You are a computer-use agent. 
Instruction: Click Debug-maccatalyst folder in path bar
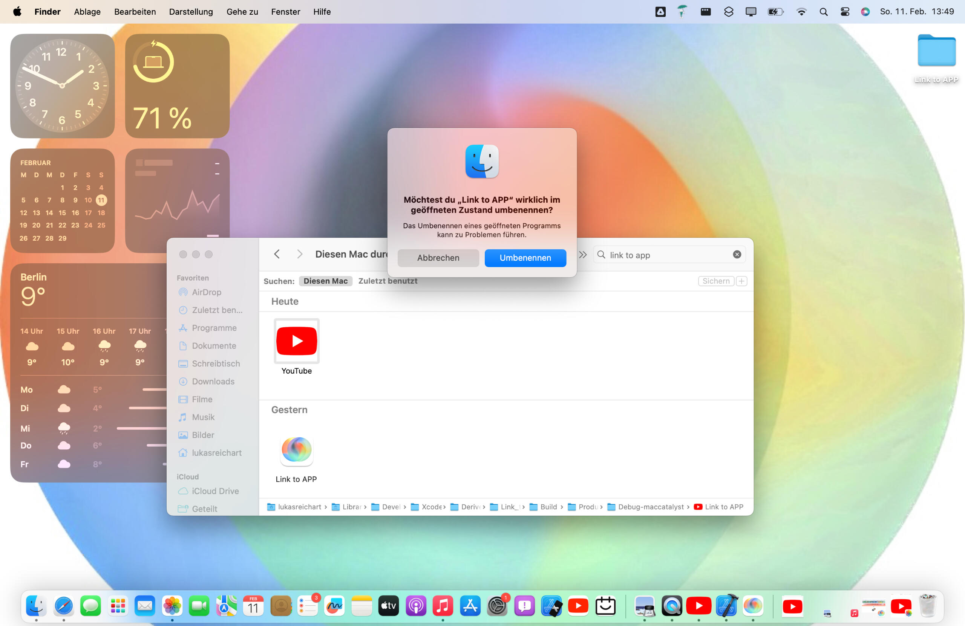point(650,507)
